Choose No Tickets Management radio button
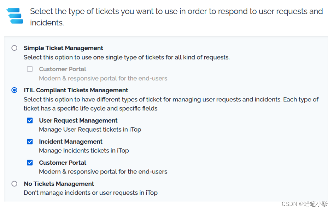This screenshot has width=333, height=210. point(14,184)
